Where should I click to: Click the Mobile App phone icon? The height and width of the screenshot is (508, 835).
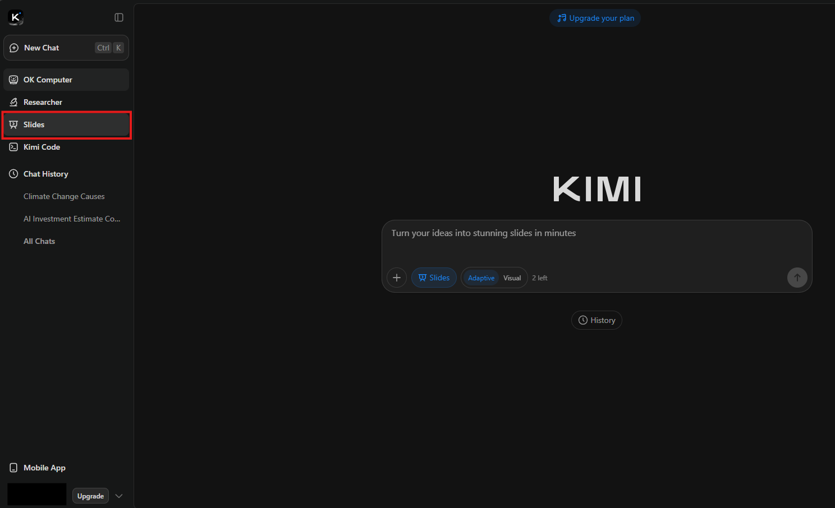click(x=13, y=468)
